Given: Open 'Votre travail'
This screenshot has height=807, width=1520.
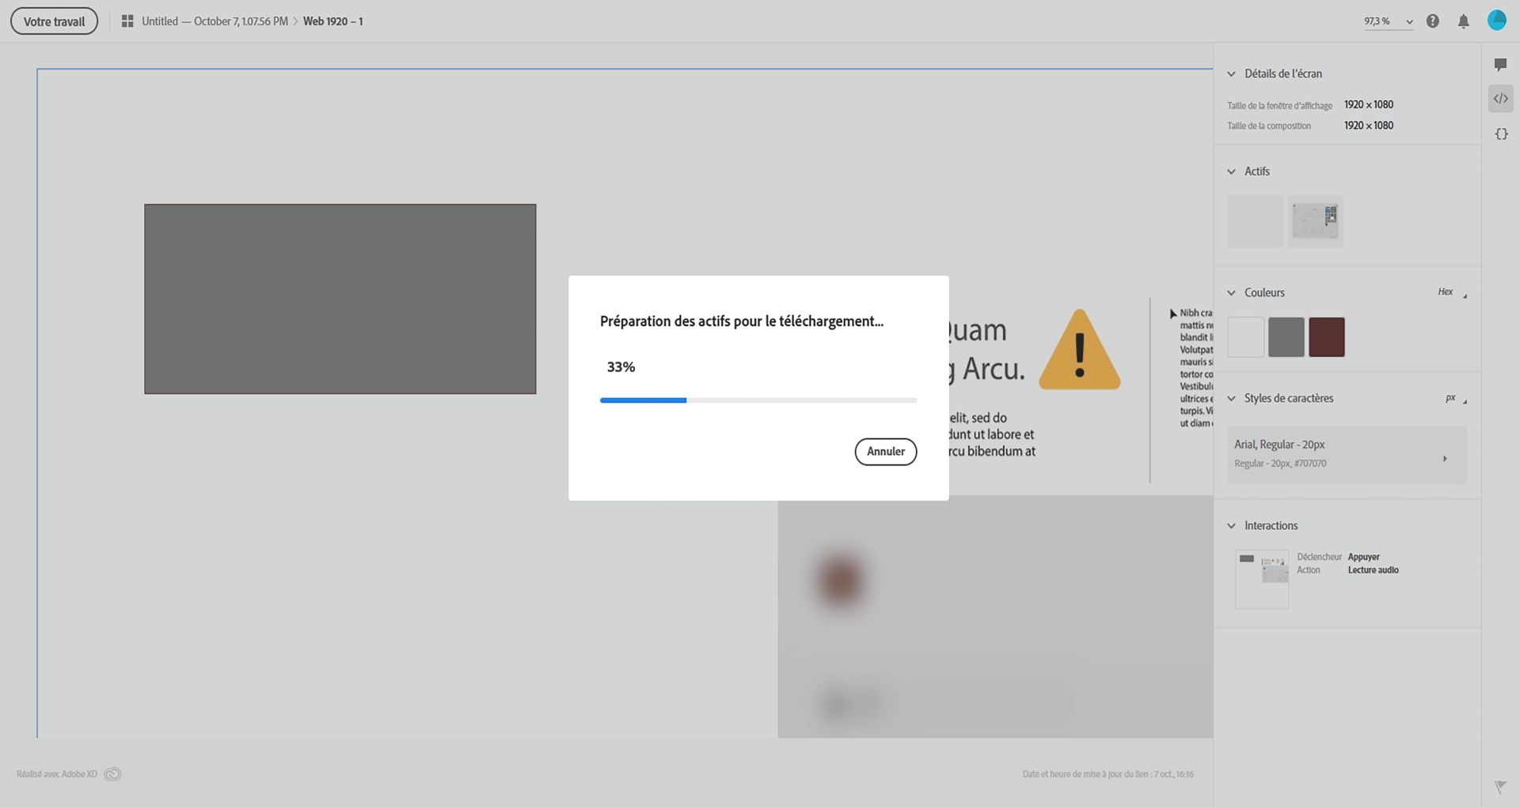Looking at the screenshot, I should coord(53,21).
